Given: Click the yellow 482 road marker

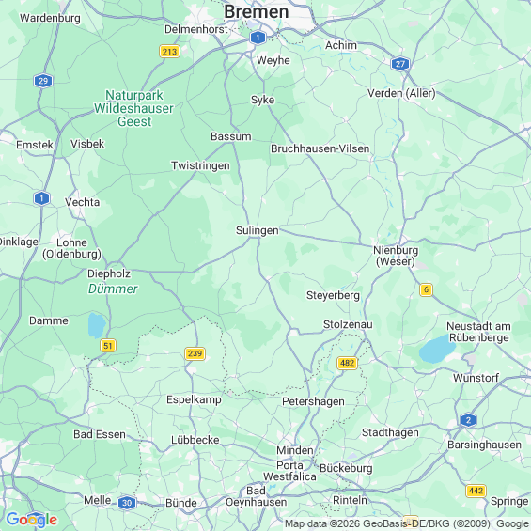Looking at the screenshot, I should tap(347, 363).
